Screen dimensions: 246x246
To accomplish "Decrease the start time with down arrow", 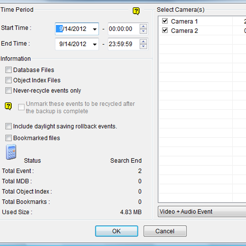I will [x=144, y=31].
